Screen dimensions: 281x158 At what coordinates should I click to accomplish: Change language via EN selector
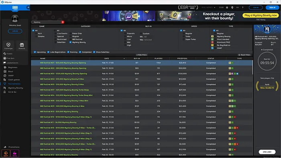[x=238, y=8]
